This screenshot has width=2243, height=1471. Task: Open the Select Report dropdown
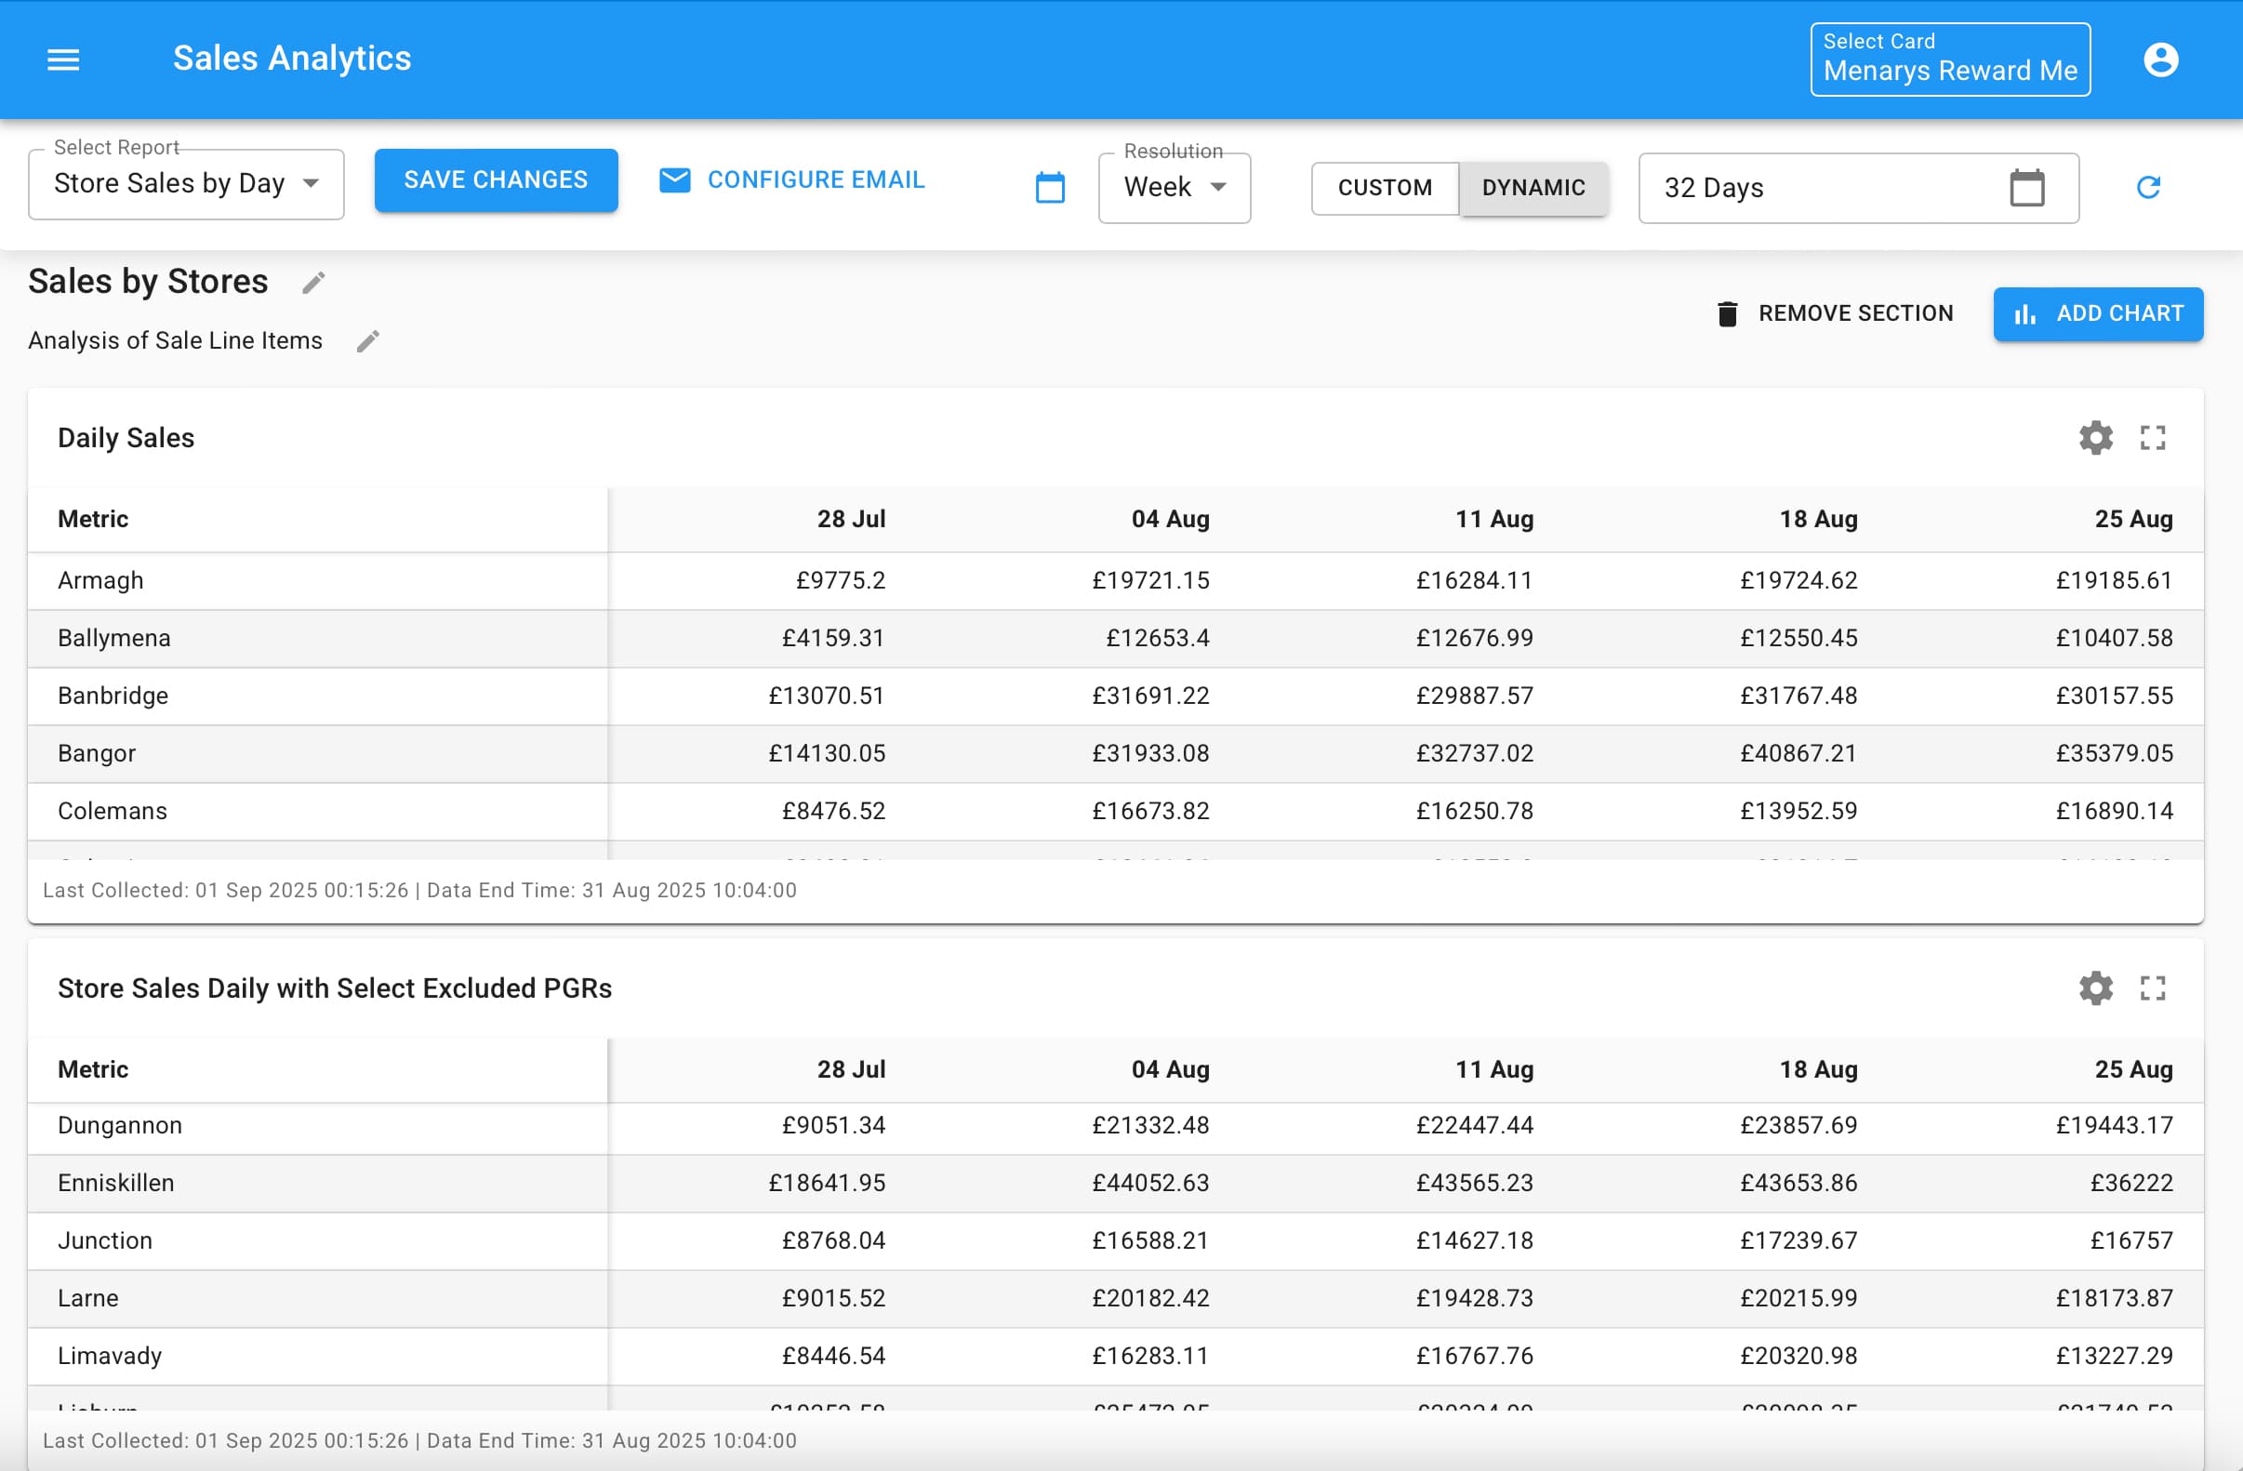tap(186, 184)
